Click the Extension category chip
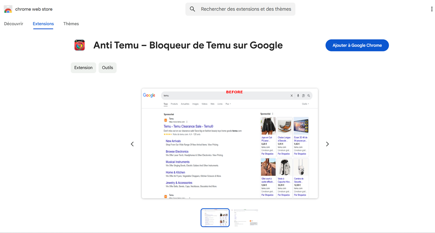Screen dimensions: 435x233 [x=83, y=67]
